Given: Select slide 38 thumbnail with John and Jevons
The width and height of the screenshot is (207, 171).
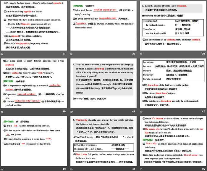Looking at the screenshot, I should 103,26.
